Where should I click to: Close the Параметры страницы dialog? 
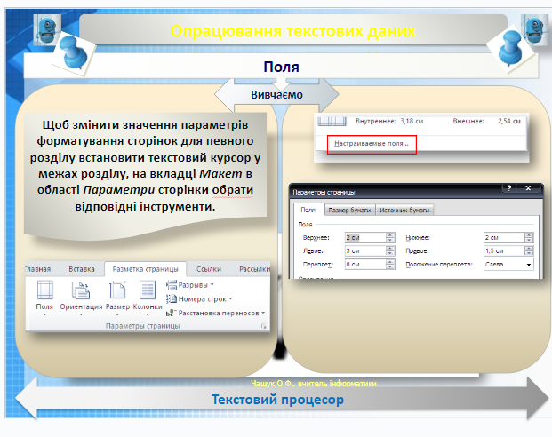pyautogui.click(x=528, y=188)
